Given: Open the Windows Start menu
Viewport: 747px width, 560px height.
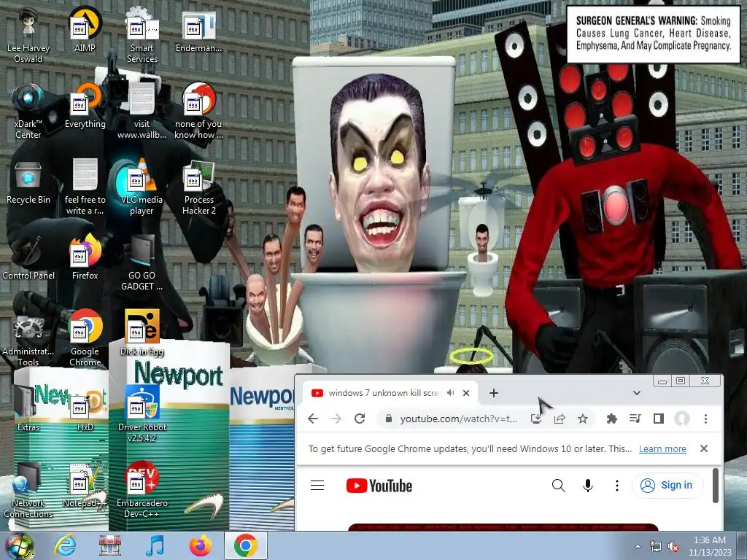Looking at the screenshot, I should [x=20, y=545].
